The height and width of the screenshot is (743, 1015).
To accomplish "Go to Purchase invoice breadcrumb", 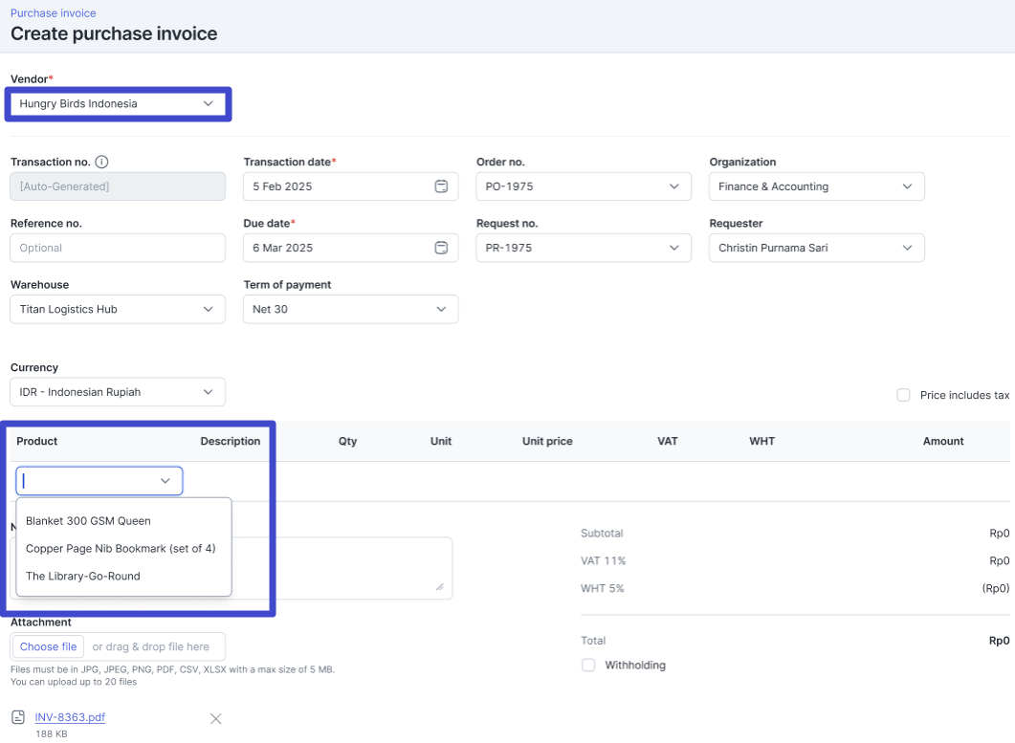I will [54, 13].
